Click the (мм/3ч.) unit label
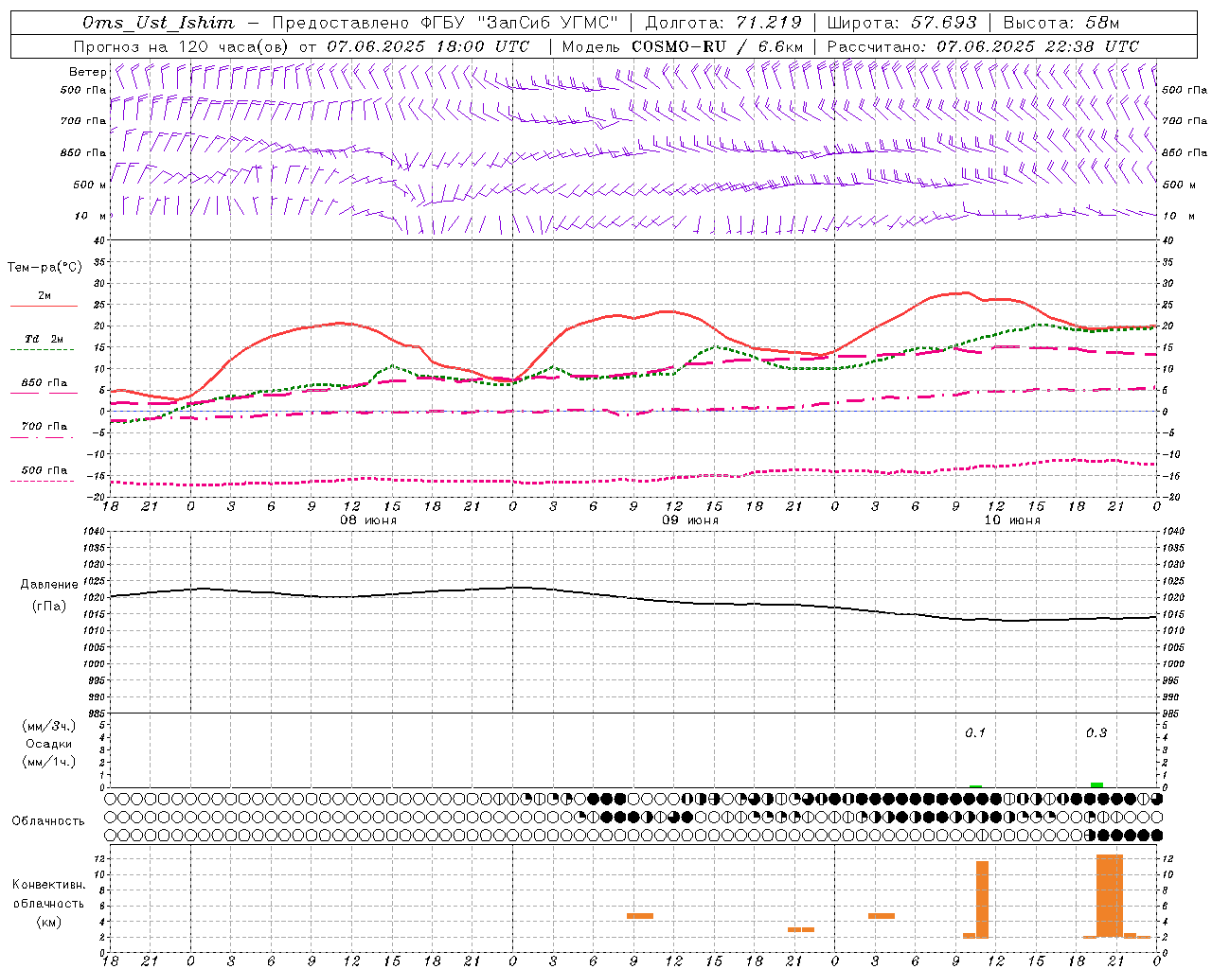The image size is (1212, 969). click(x=49, y=726)
